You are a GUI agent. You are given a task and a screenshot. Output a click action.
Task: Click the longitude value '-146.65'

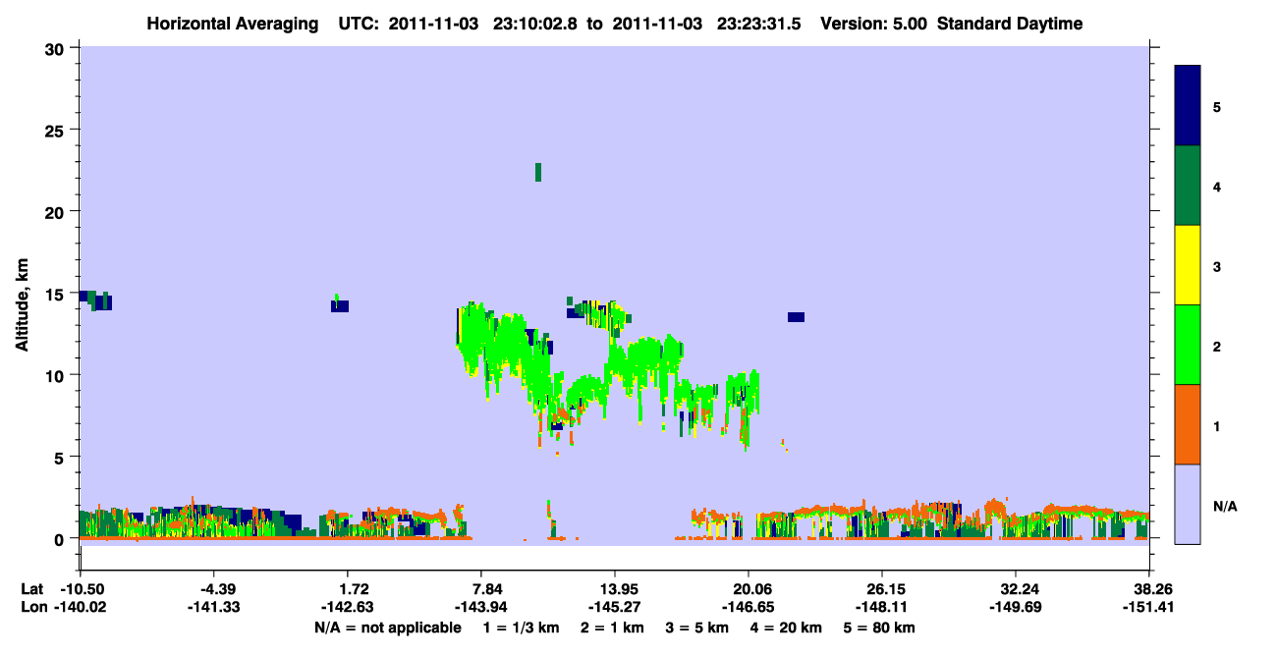pos(749,608)
